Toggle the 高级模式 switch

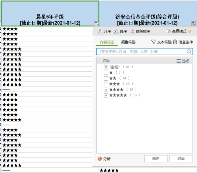(x=168, y=31)
